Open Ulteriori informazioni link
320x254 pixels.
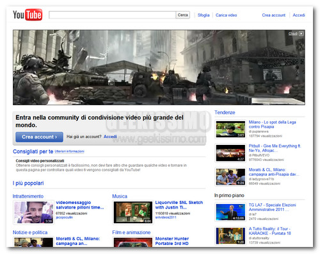pyautogui.click(x=70, y=151)
